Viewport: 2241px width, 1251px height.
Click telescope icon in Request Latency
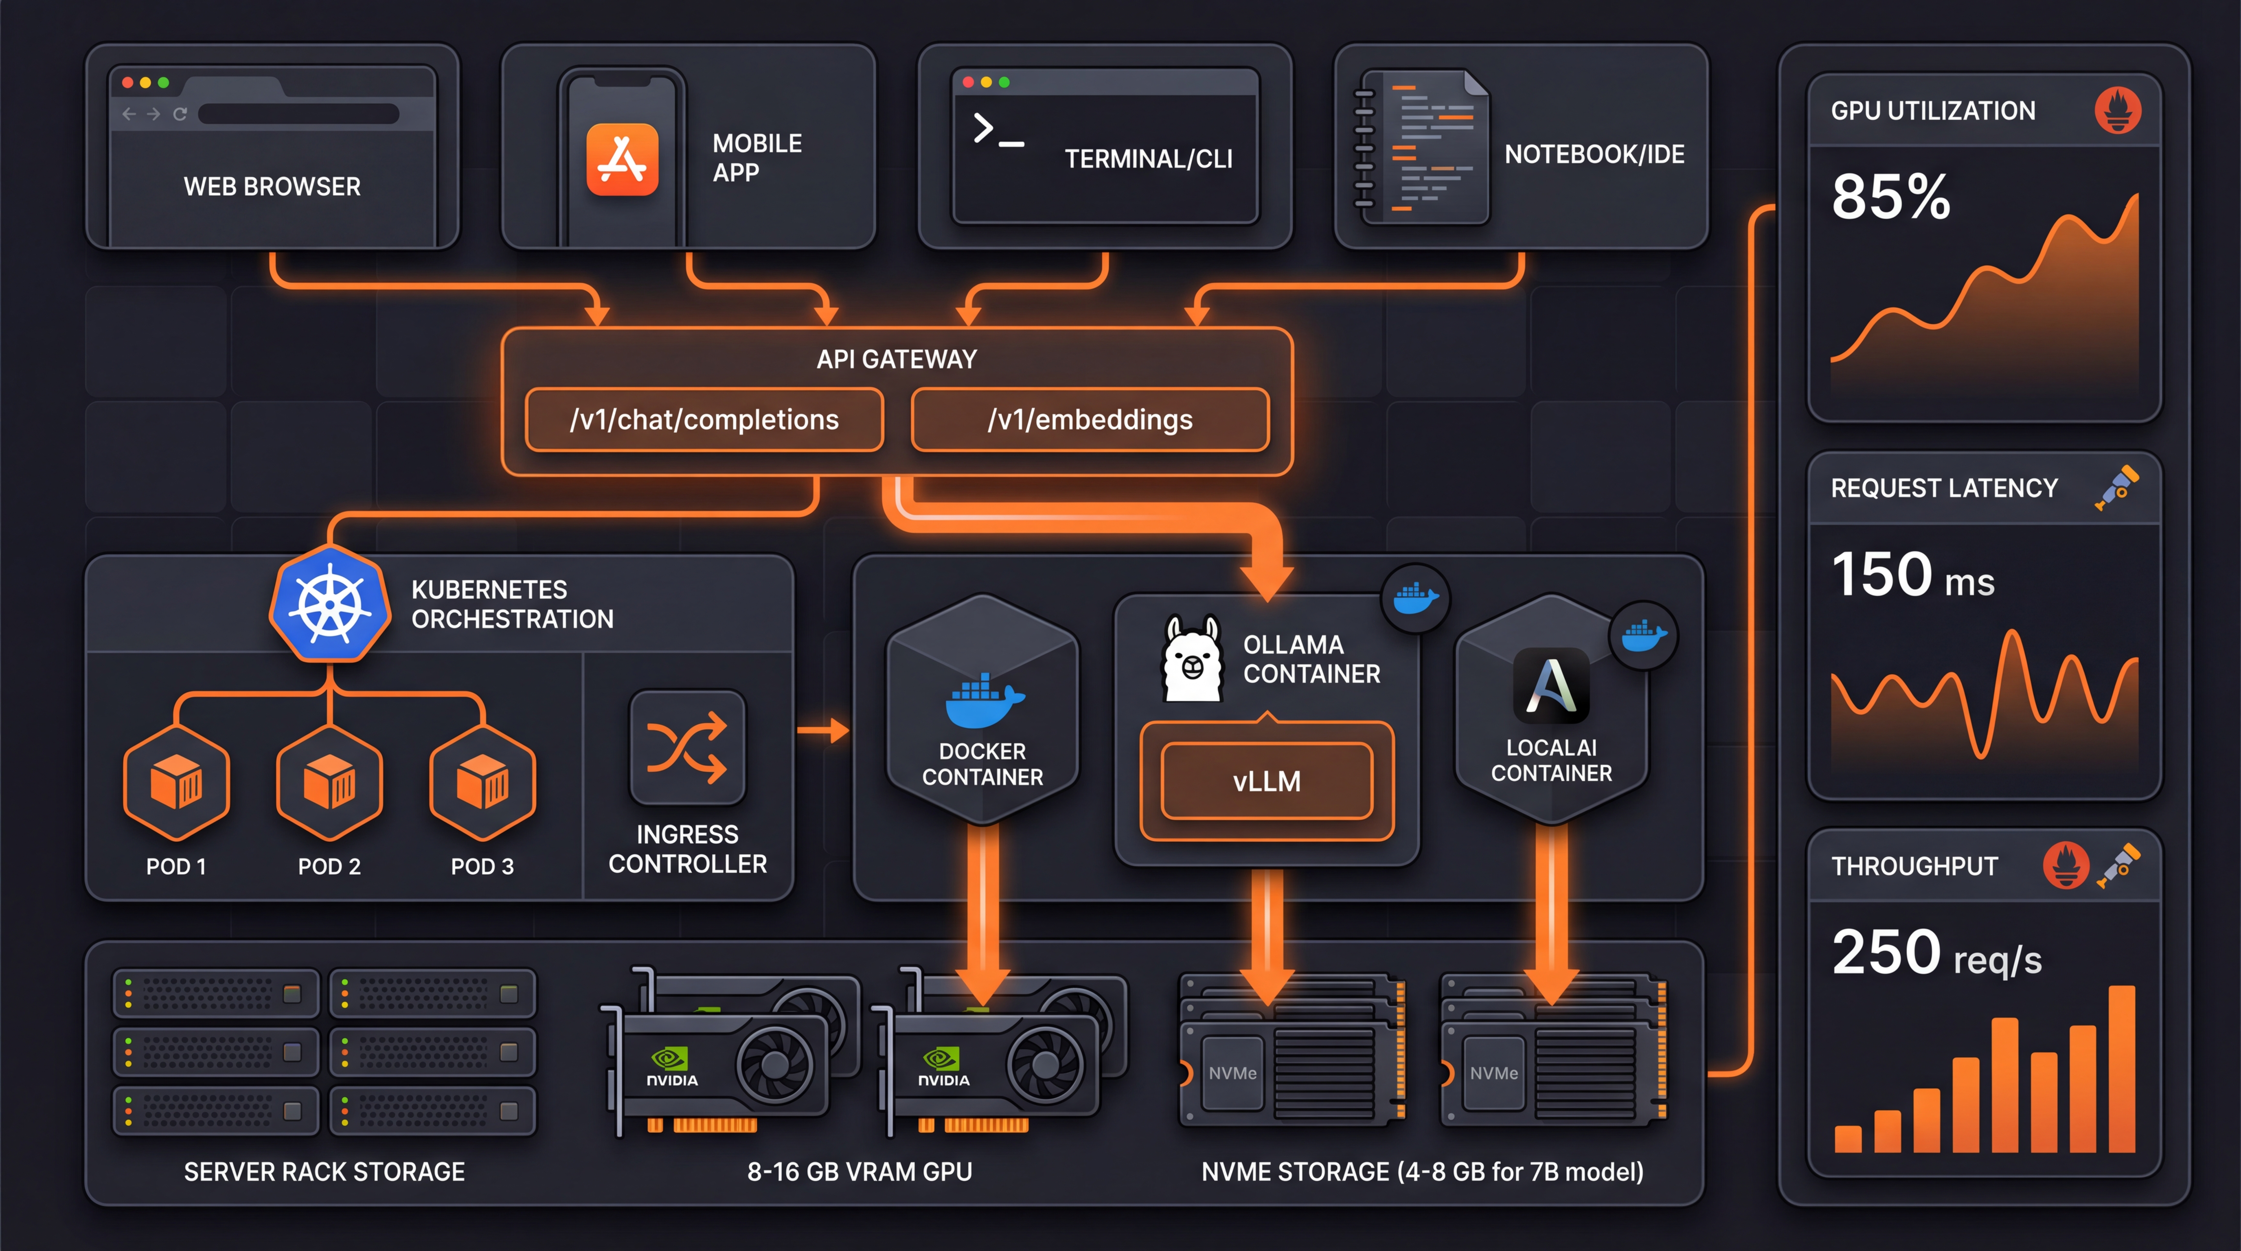[2116, 488]
